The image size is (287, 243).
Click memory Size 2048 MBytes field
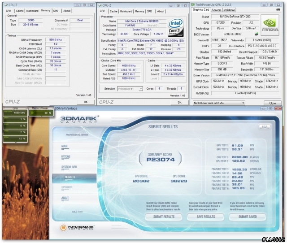[31, 25]
